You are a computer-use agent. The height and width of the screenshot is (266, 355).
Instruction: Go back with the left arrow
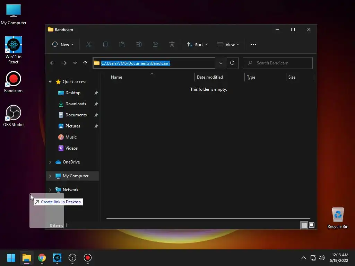(52, 63)
